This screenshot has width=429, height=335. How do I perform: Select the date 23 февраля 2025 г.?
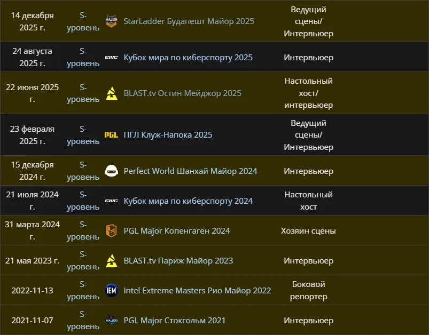coord(32,135)
